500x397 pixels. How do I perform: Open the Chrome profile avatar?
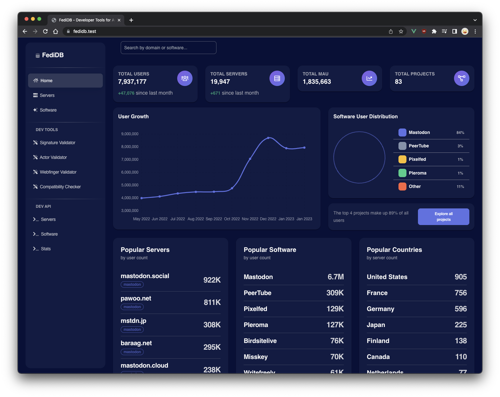pos(465,31)
